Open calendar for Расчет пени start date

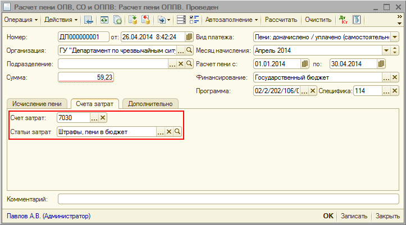(305, 64)
